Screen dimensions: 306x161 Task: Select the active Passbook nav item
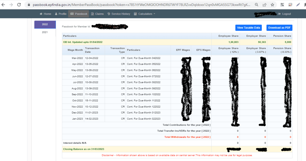point(79,14)
